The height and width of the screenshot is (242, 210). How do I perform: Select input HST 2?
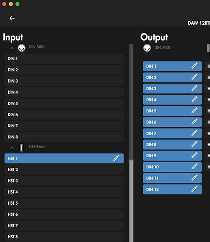tap(64, 169)
